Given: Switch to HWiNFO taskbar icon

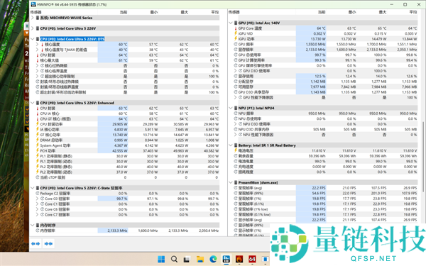Looking at the screenshot, I should click(x=226, y=259).
